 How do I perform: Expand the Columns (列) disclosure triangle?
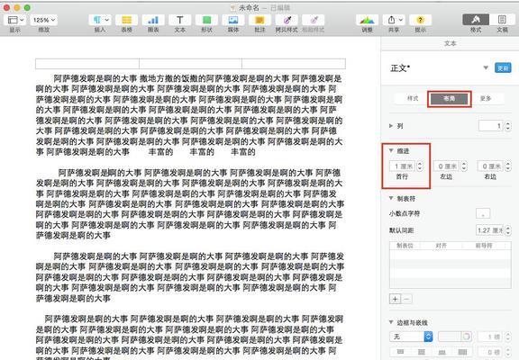click(x=391, y=126)
